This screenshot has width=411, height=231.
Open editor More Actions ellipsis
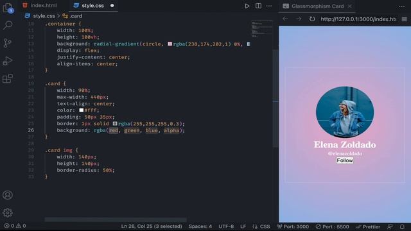pyautogui.click(x=269, y=6)
